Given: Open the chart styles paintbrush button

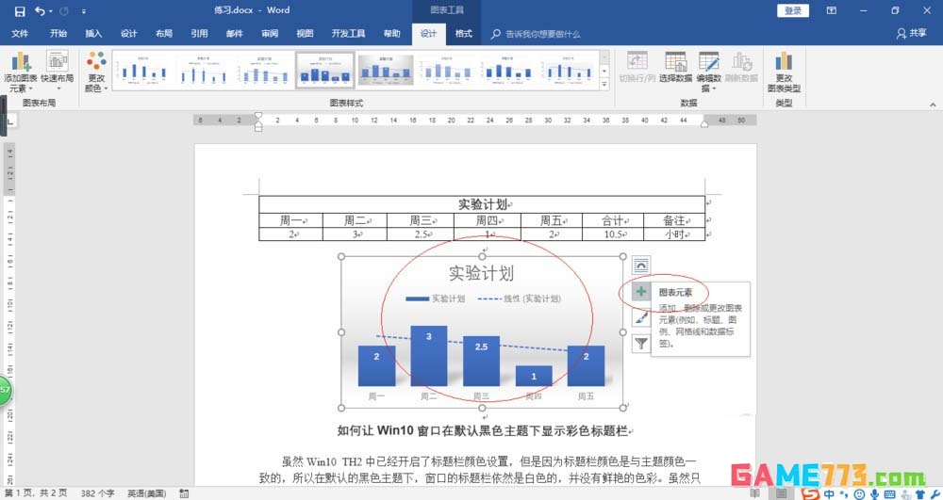Looking at the screenshot, I should tap(641, 317).
